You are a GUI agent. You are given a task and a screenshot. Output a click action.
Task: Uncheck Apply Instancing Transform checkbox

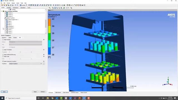click(x=3, y=61)
